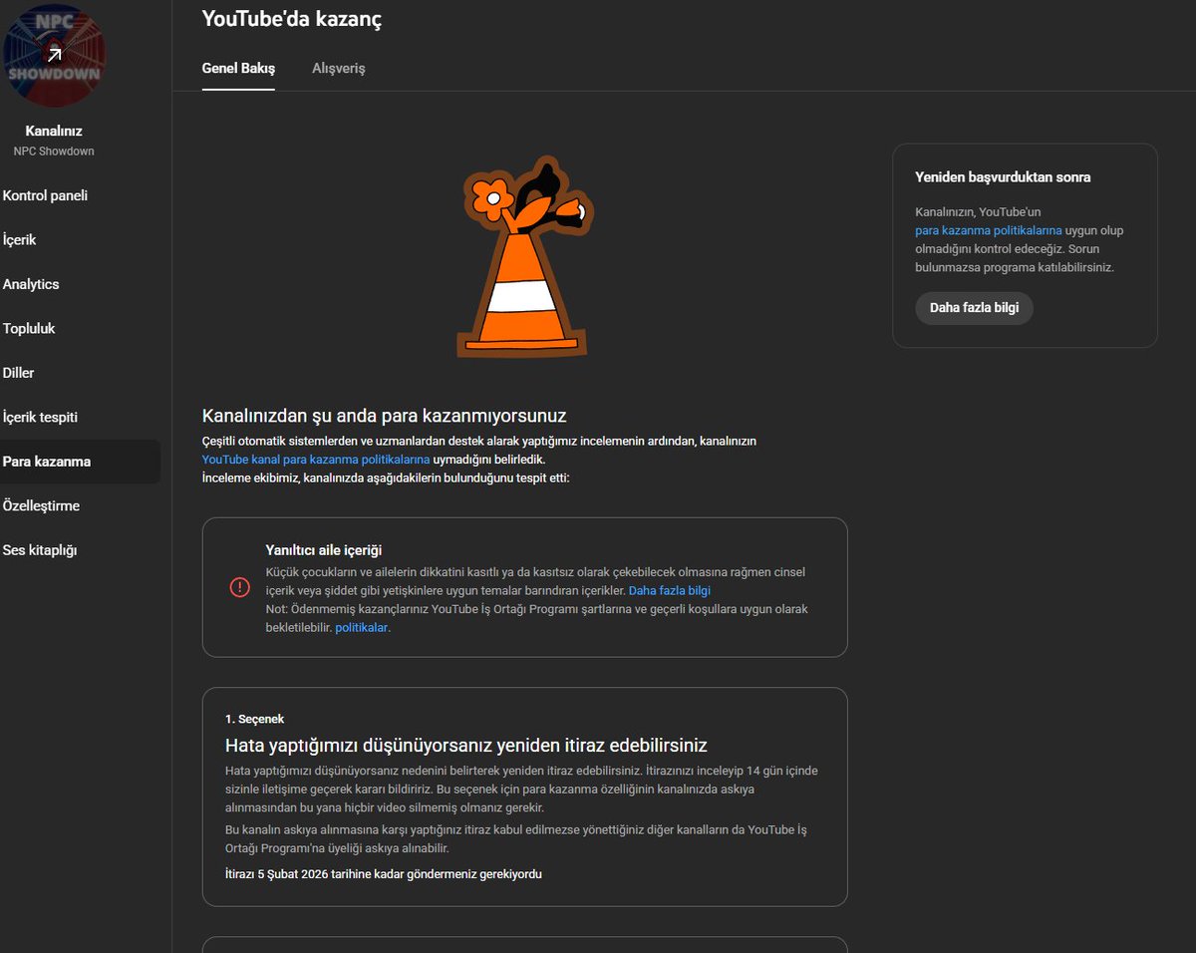1196x953 pixels.
Task: Click the 1. Seçenek label
Action: [x=255, y=719]
